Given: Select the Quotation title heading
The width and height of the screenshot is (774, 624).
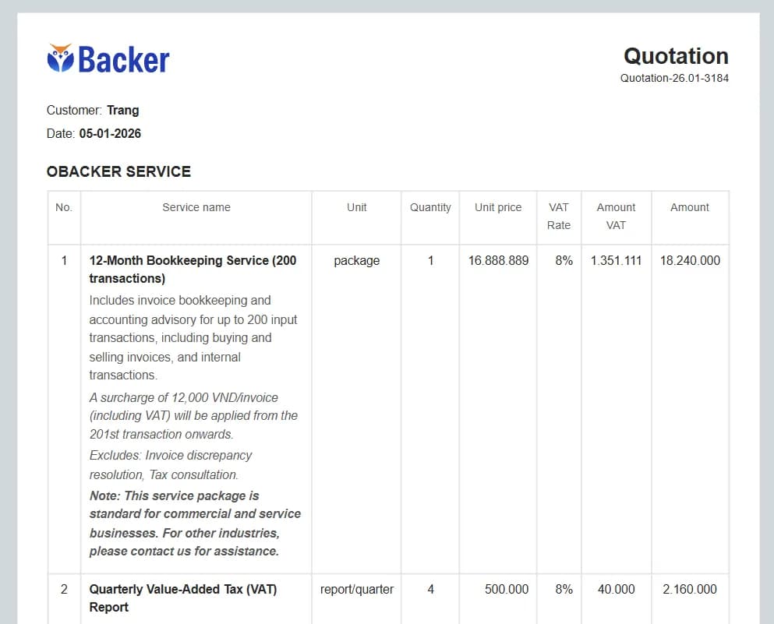Looking at the screenshot, I should click(x=676, y=56).
